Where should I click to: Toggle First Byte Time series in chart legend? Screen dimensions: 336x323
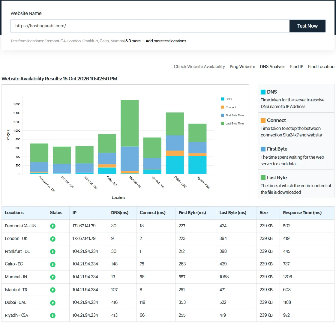[x=232, y=115]
